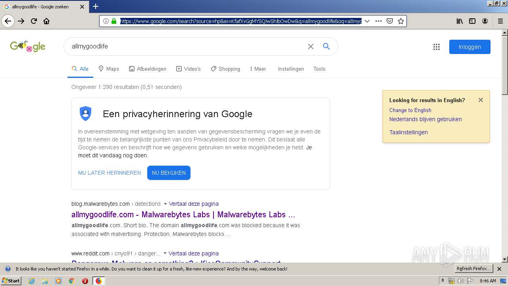
Task: Open Instellingen search settings
Action: pyautogui.click(x=291, y=69)
